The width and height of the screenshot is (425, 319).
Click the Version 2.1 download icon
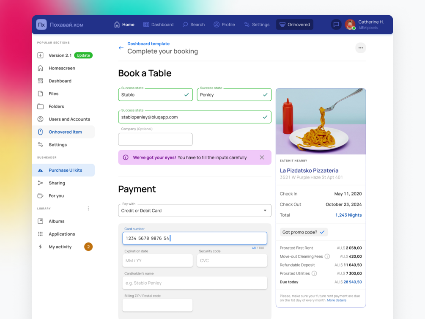(x=41, y=55)
